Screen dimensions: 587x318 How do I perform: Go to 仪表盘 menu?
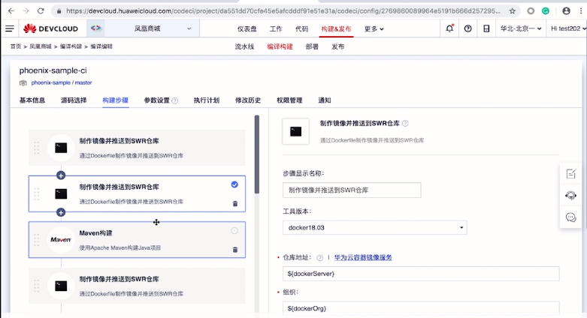[247, 28]
